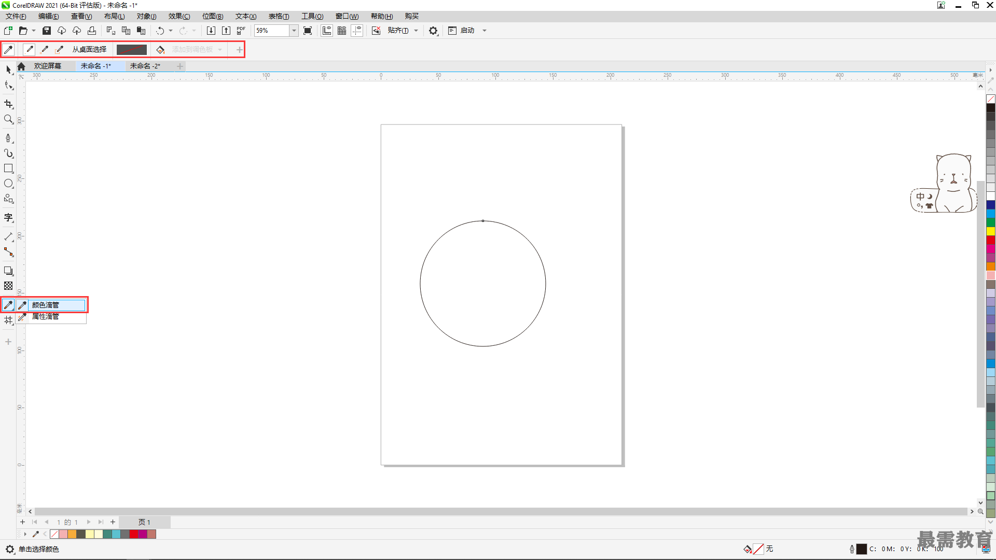Toggle Show rulers
This screenshot has width=996, height=560.
point(327,31)
